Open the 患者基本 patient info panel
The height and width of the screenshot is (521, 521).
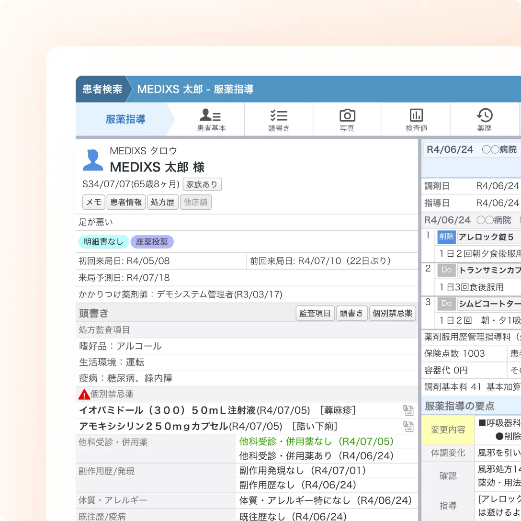pyautogui.click(x=211, y=119)
